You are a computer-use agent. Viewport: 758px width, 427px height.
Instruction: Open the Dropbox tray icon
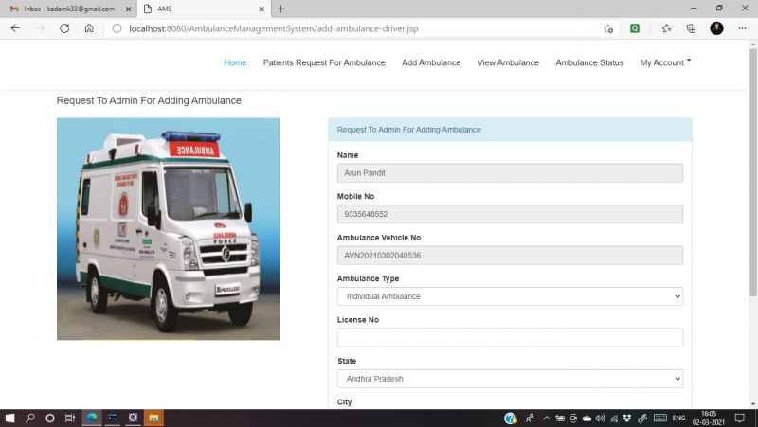[x=627, y=418]
